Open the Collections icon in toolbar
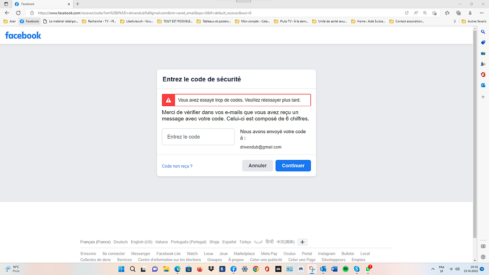 pyautogui.click(x=459, y=13)
